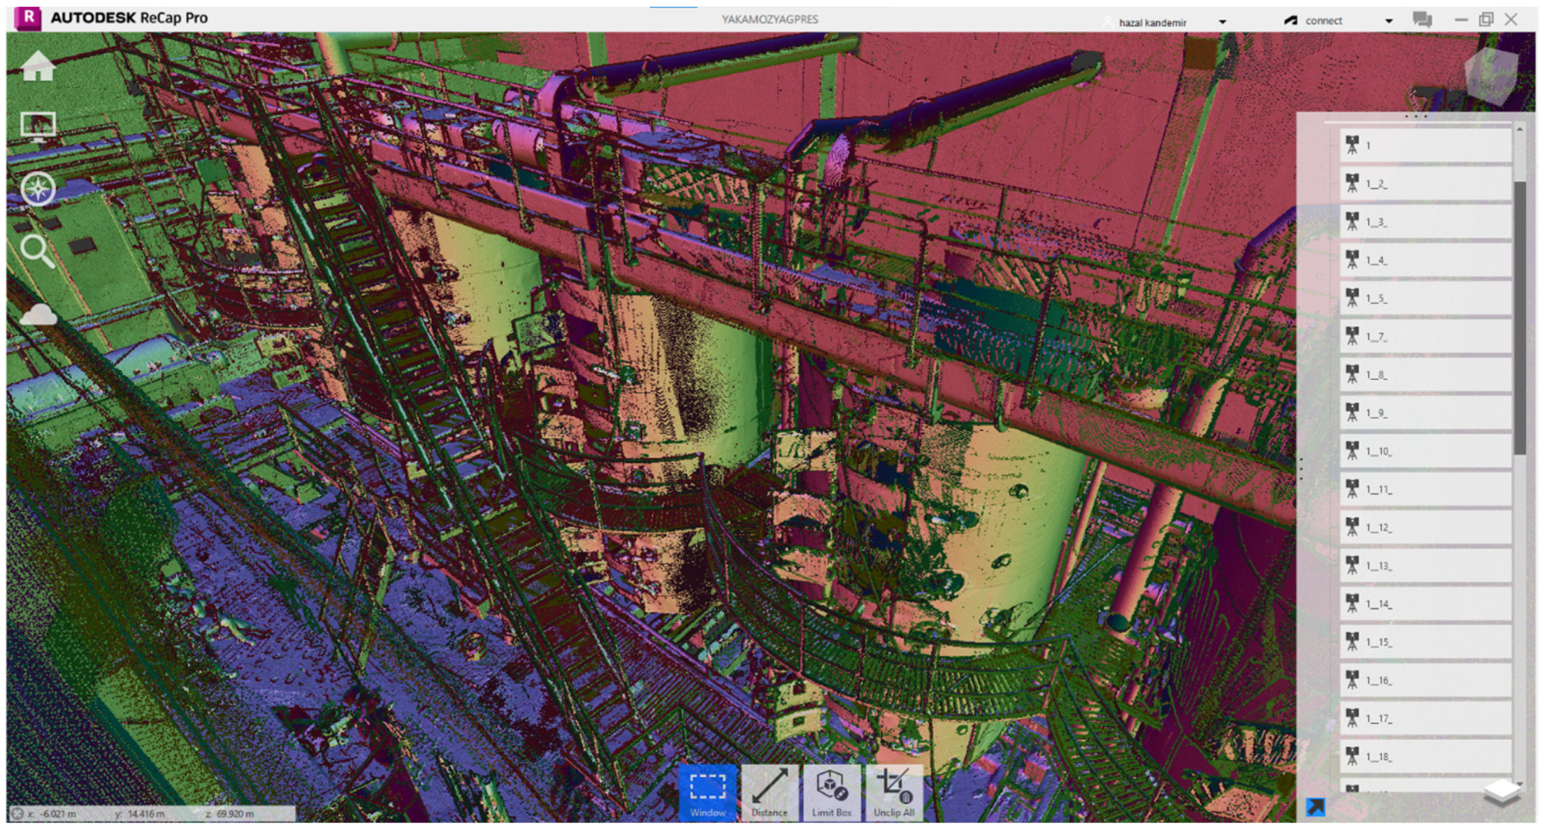Click the ViewCube in top-right corner
Viewport: 1544px width, 832px height.
(x=1491, y=75)
